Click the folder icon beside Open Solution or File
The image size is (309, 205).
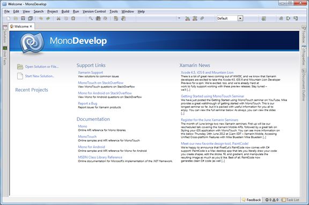coord(20,67)
